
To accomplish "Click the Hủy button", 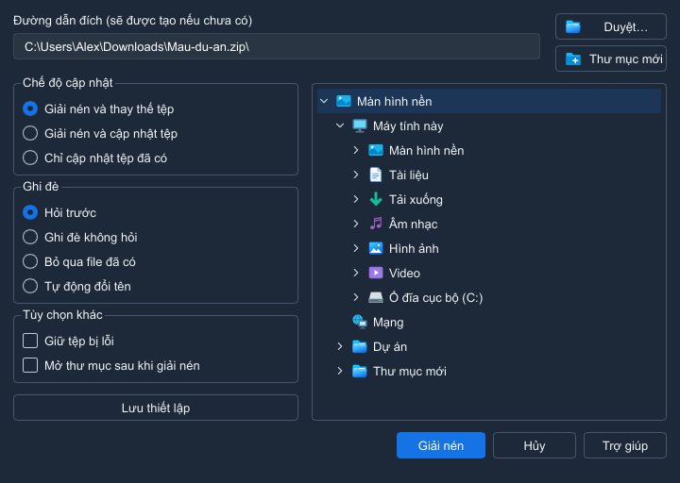I will pos(535,445).
